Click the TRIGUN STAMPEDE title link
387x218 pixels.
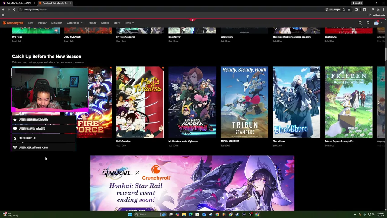[x=230, y=141]
